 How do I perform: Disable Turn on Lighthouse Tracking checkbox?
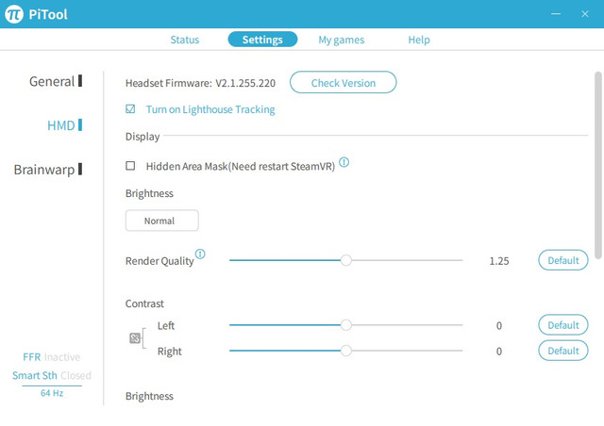point(130,109)
